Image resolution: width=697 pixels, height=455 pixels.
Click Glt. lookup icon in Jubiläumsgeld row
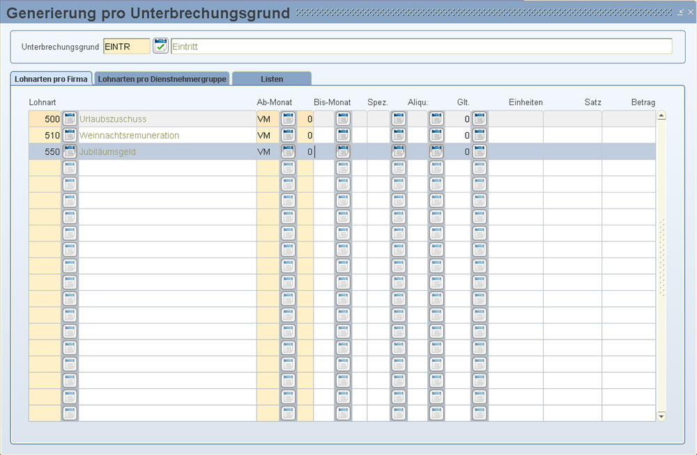(x=479, y=152)
